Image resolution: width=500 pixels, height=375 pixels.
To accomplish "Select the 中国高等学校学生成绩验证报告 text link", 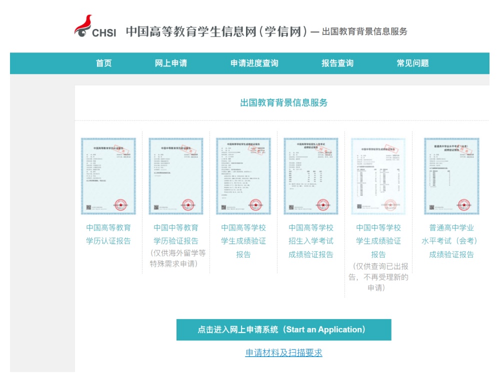I will tap(243, 241).
